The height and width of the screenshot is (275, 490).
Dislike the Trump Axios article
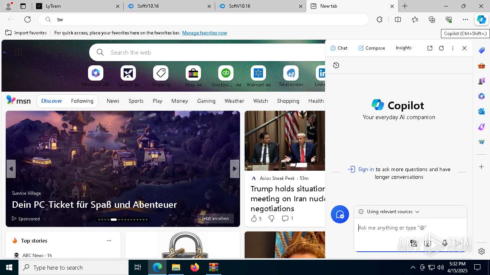coord(271,218)
